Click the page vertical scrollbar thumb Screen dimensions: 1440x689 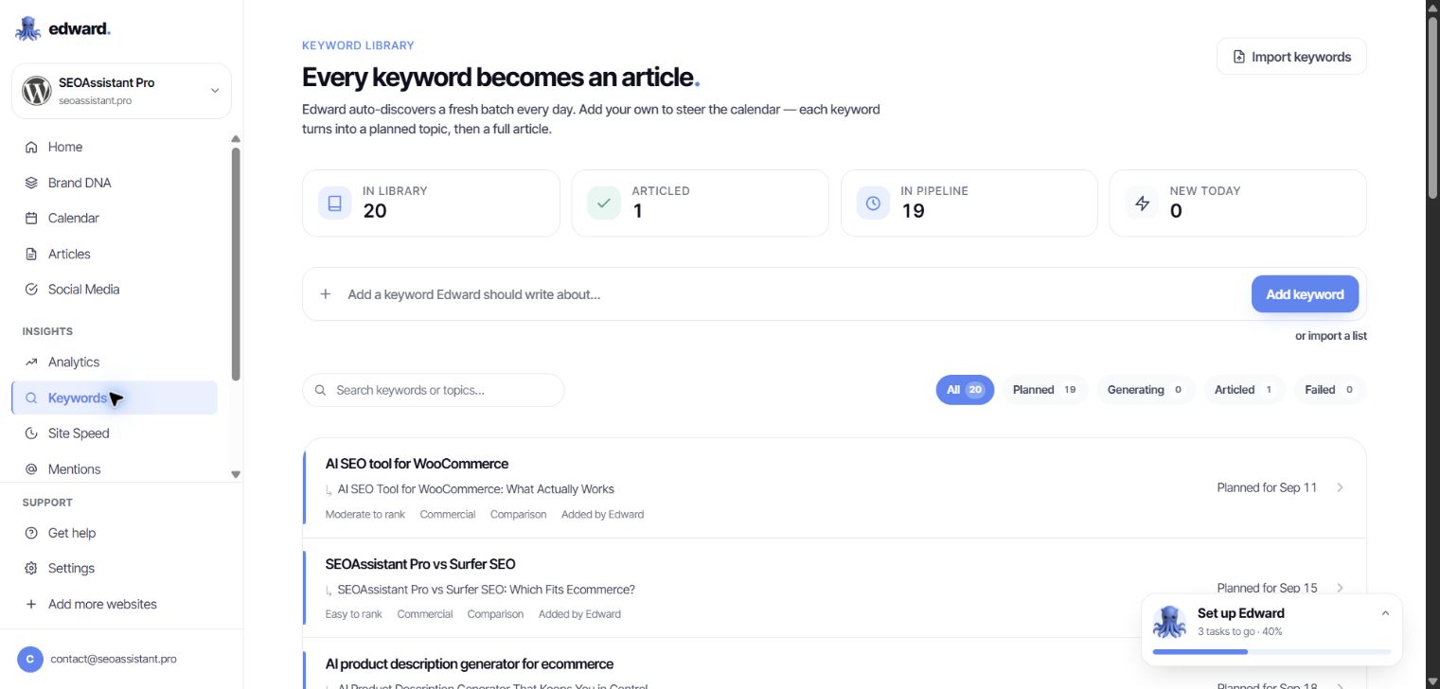tap(1433, 106)
